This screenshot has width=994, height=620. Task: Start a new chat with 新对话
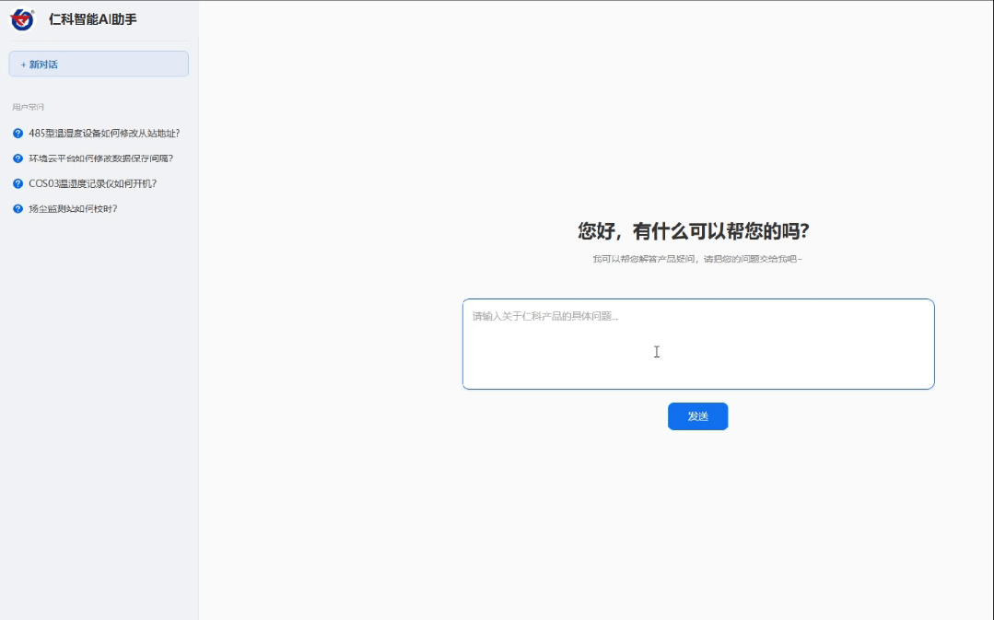tap(99, 64)
